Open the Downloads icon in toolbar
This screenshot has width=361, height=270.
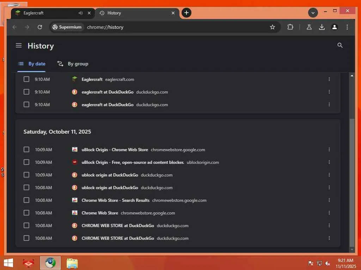tap(322, 27)
